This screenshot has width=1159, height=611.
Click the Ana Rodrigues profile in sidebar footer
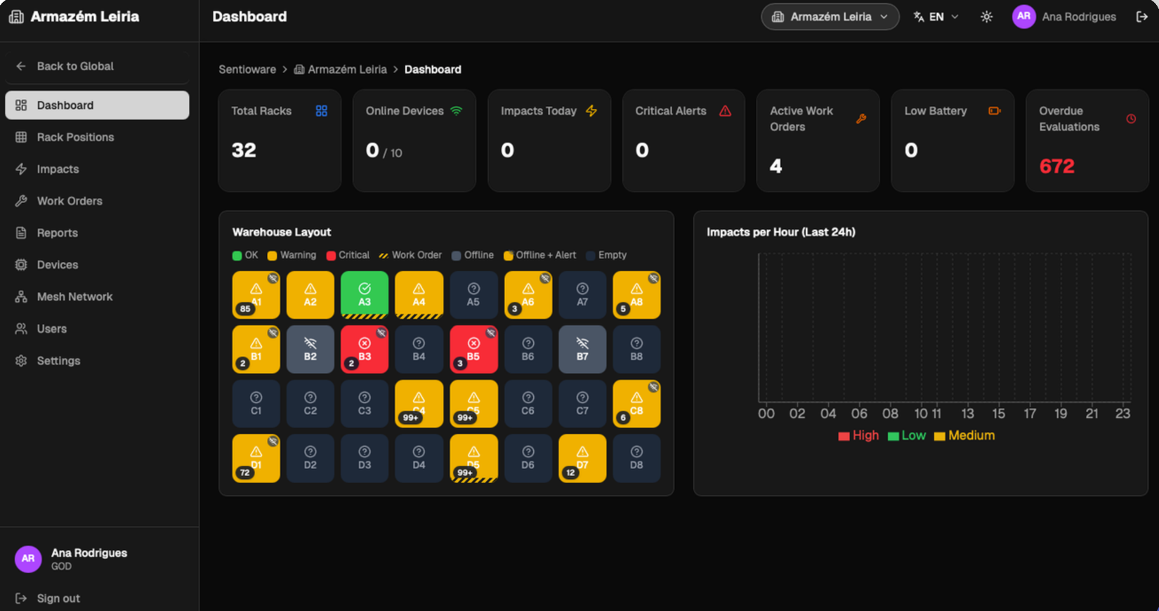70,559
